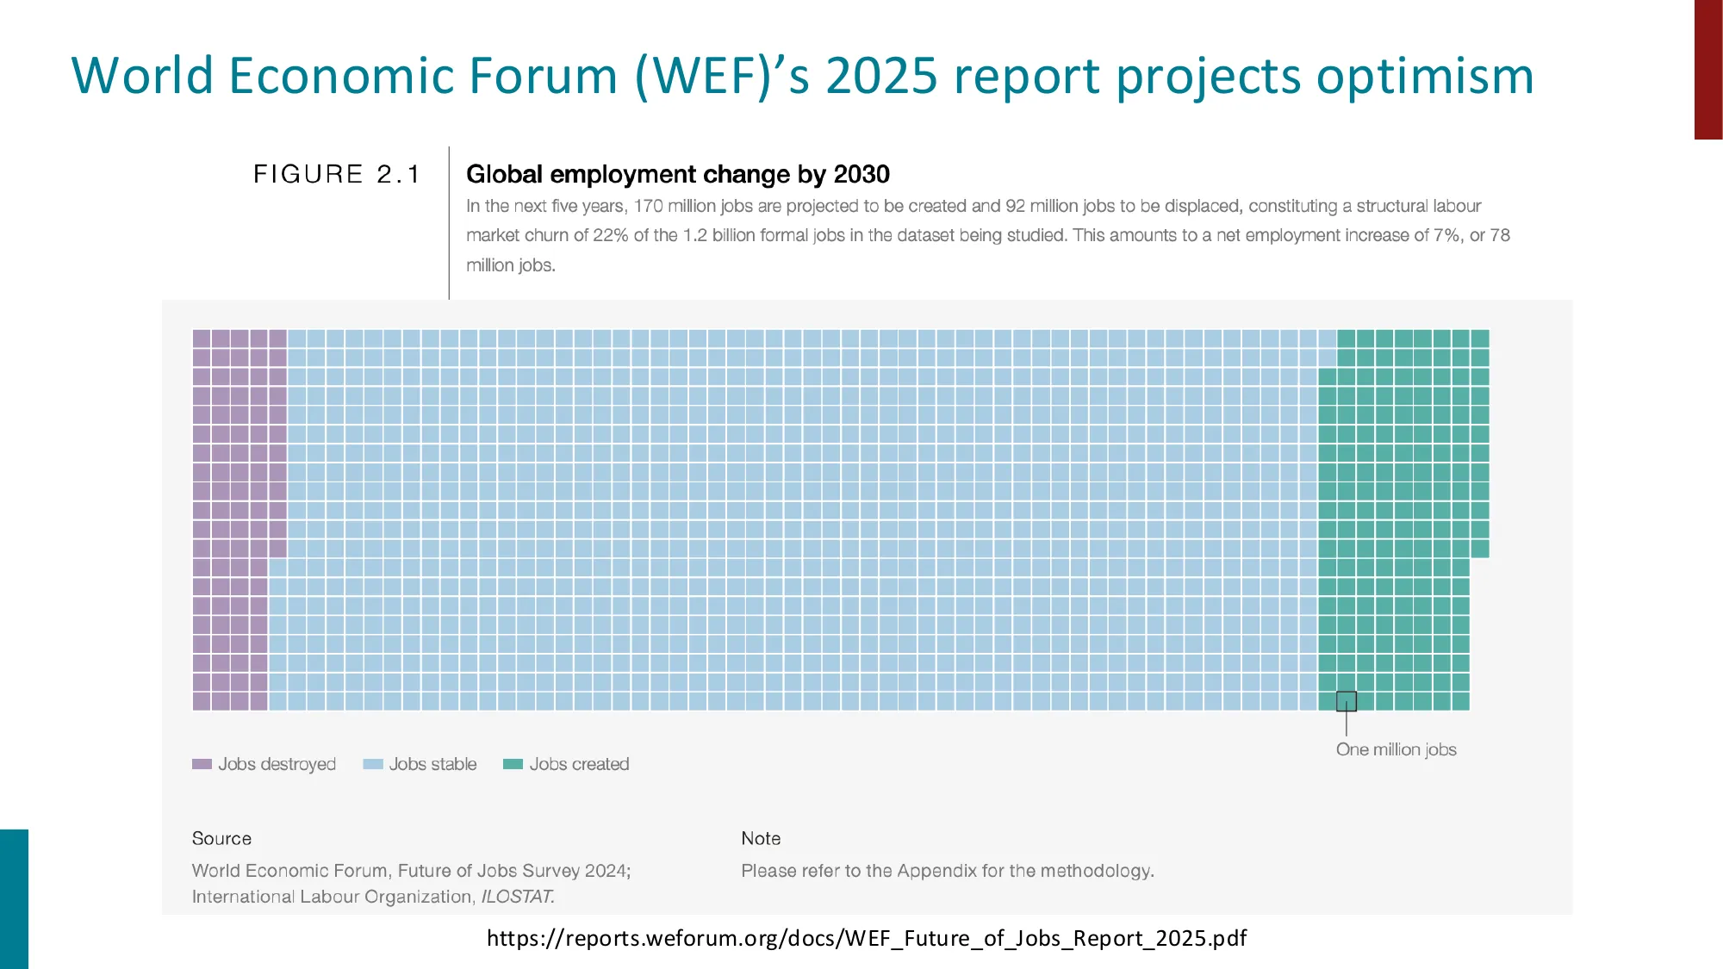
Task: Click the Appendix methodology note text
Action: [x=947, y=871]
